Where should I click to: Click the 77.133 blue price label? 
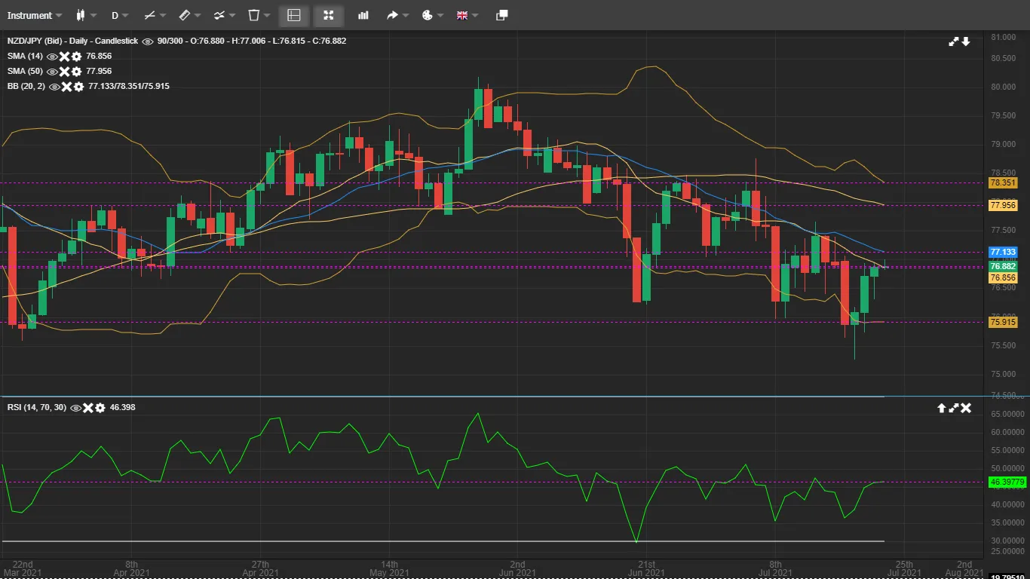pyautogui.click(x=1003, y=252)
